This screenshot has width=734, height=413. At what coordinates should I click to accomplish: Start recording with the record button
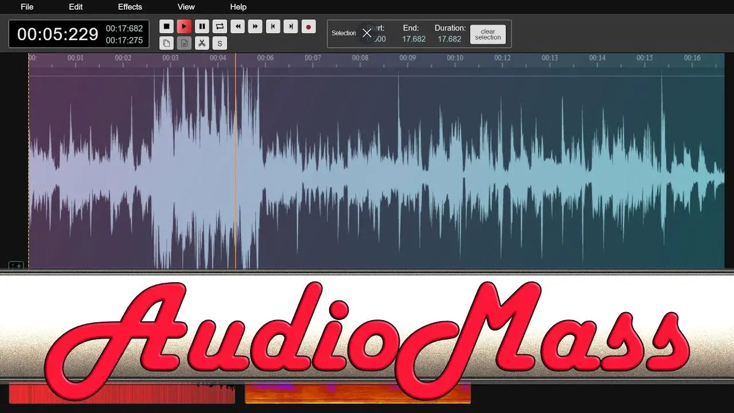[309, 26]
